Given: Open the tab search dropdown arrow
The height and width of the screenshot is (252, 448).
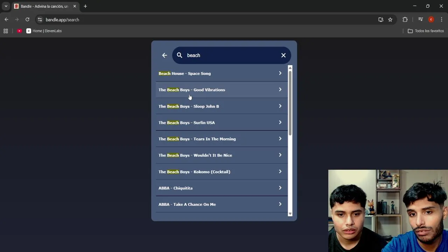Looking at the screenshot, I should 6,6.
